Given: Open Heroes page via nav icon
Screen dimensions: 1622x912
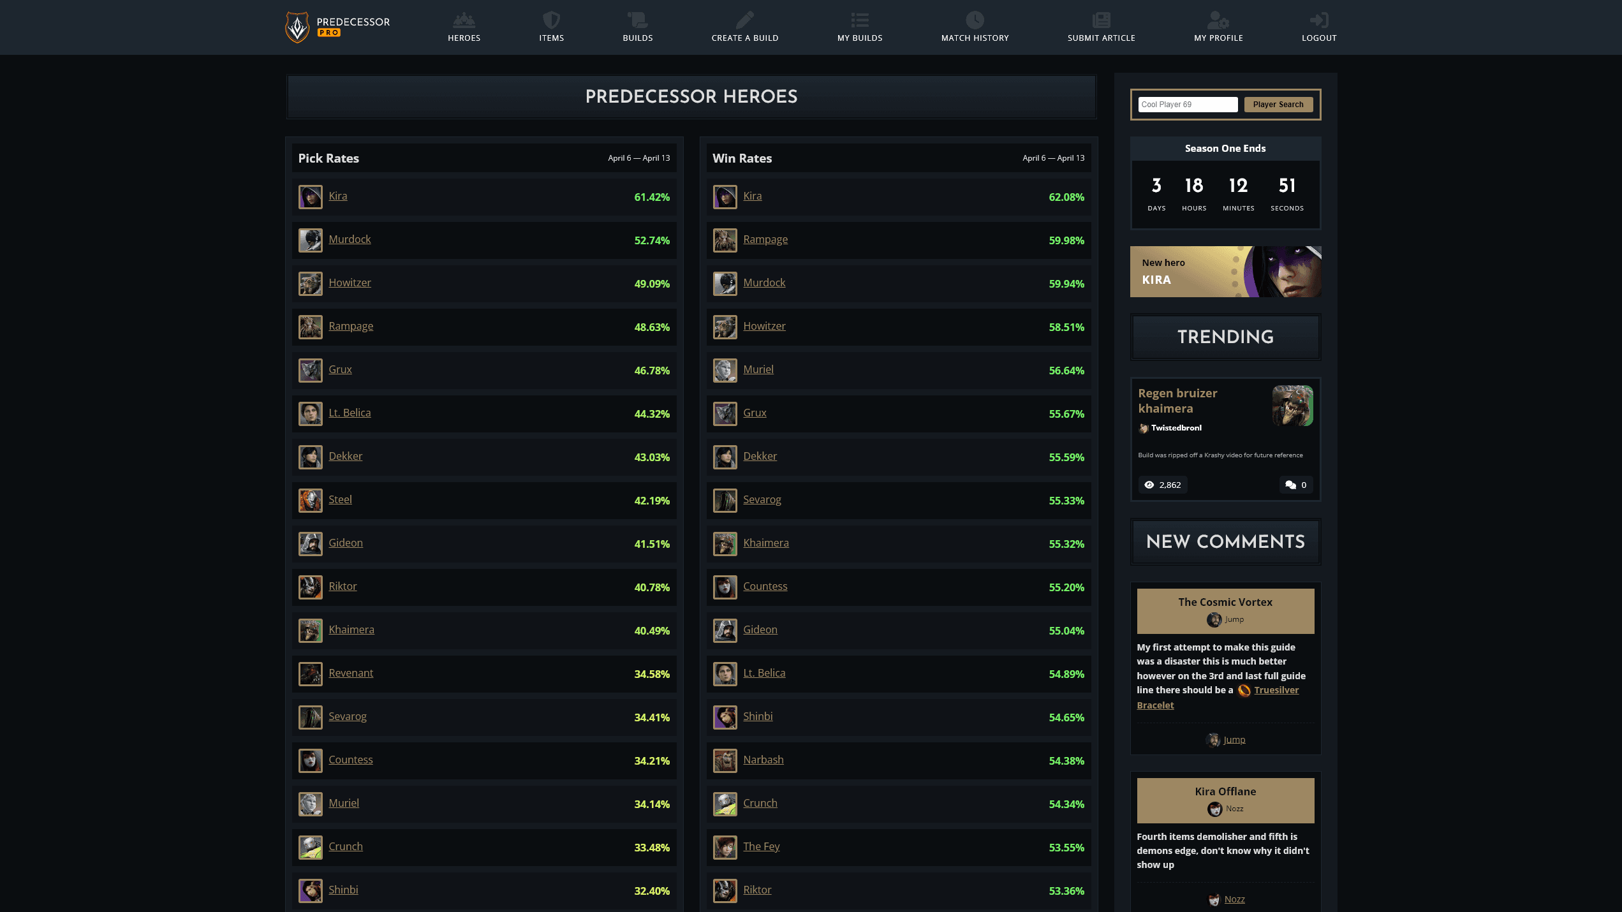Looking at the screenshot, I should [464, 20].
